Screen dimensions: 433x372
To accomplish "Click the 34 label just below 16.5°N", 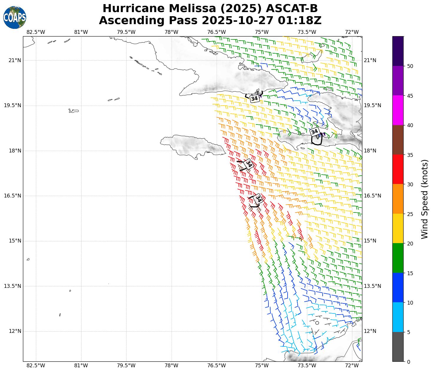I will pyautogui.click(x=258, y=198).
